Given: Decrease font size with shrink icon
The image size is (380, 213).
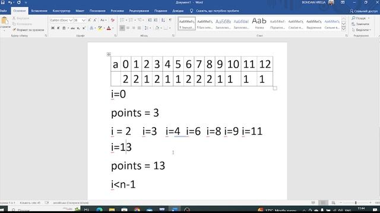Looking at the screenshot, I should point(95,20).
